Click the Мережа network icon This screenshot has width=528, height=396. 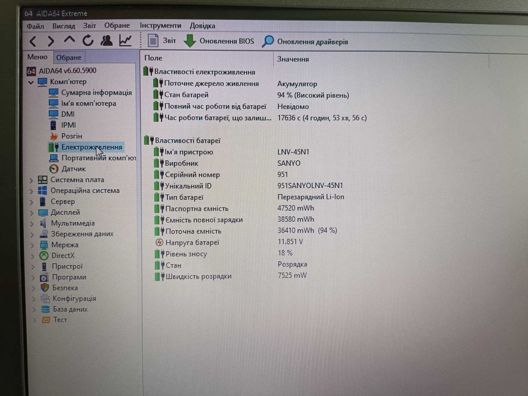pyautogui.click(x=44, y=245)
